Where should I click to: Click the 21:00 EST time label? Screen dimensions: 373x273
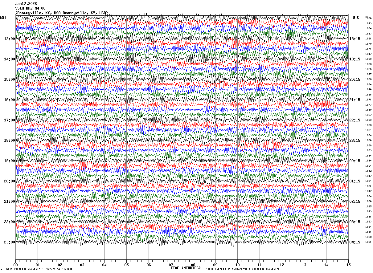tap(9, 202)
